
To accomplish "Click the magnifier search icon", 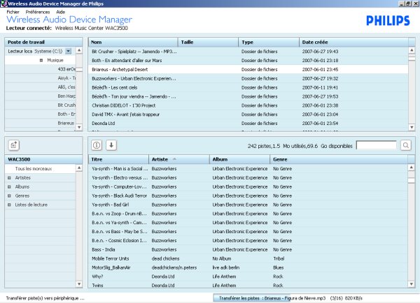I will 406,145.
